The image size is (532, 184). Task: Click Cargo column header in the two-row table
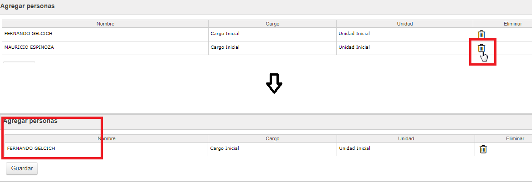272,24
